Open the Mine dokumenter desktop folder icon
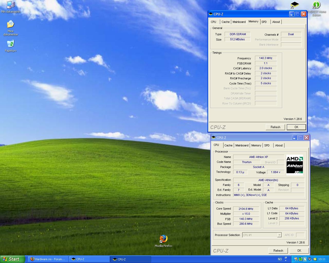 pos(11,28)
